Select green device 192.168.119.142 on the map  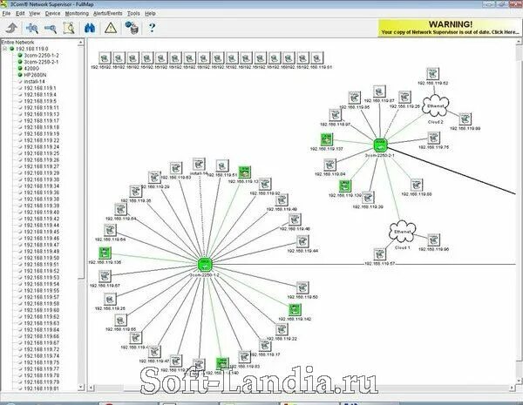click(295, 310)
